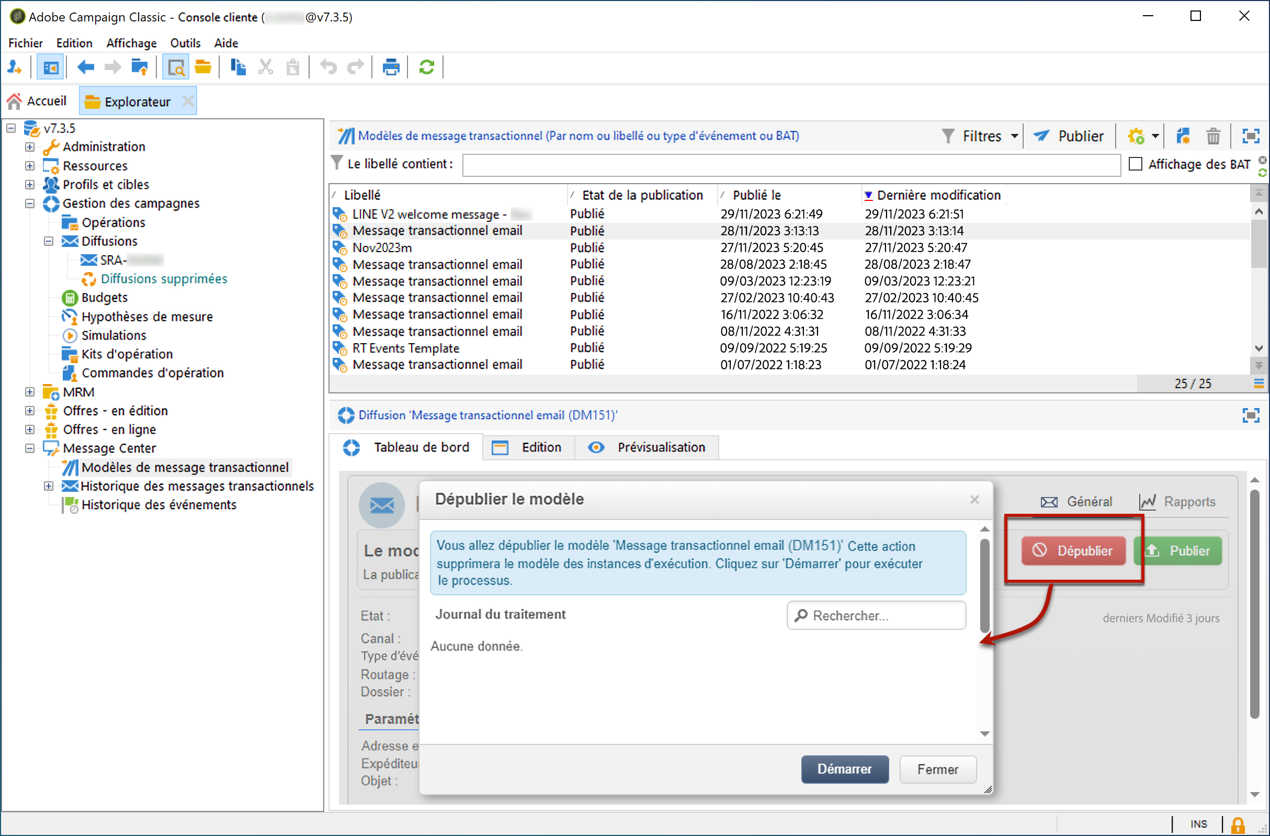Click the back navigation arrow icon
Viewport: 1270px width, 836px height.
tap(85, 67)
